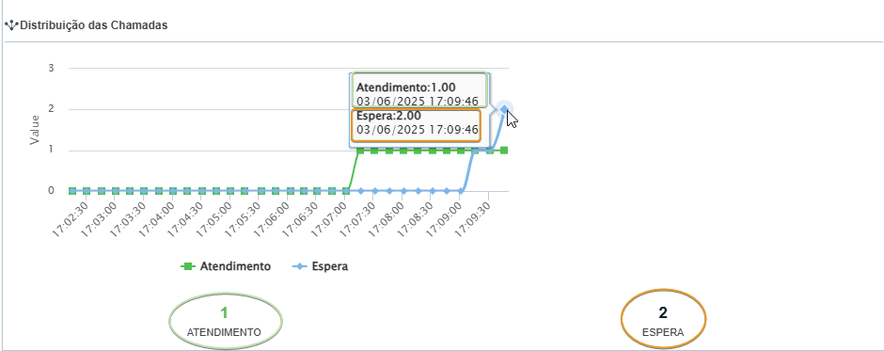Click the fork icon beside Distribuição das Chamadas

pyautogui.click(x=11, y=25)
